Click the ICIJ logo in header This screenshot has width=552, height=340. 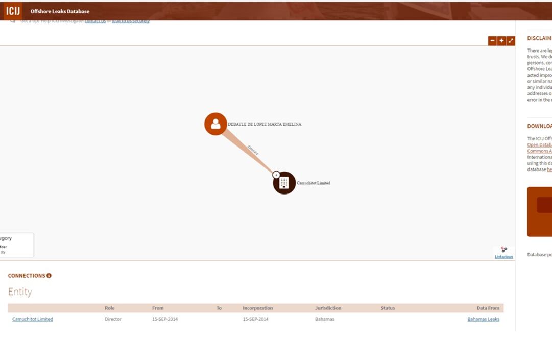point(12,11)
